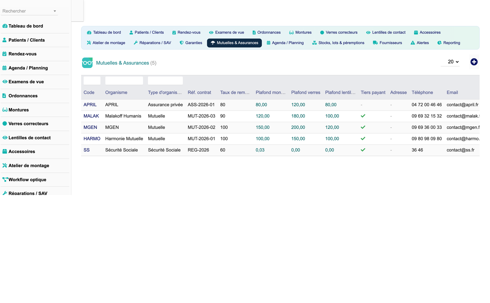
Task: Click the Assurance privée type cell
Action: pos(165,105)
